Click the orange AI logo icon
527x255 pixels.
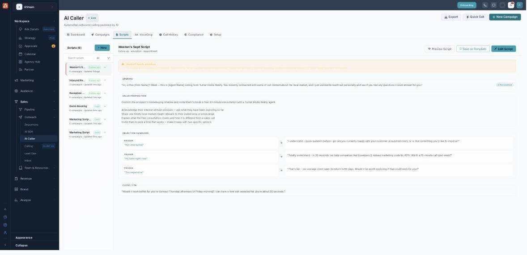(5, 5)
